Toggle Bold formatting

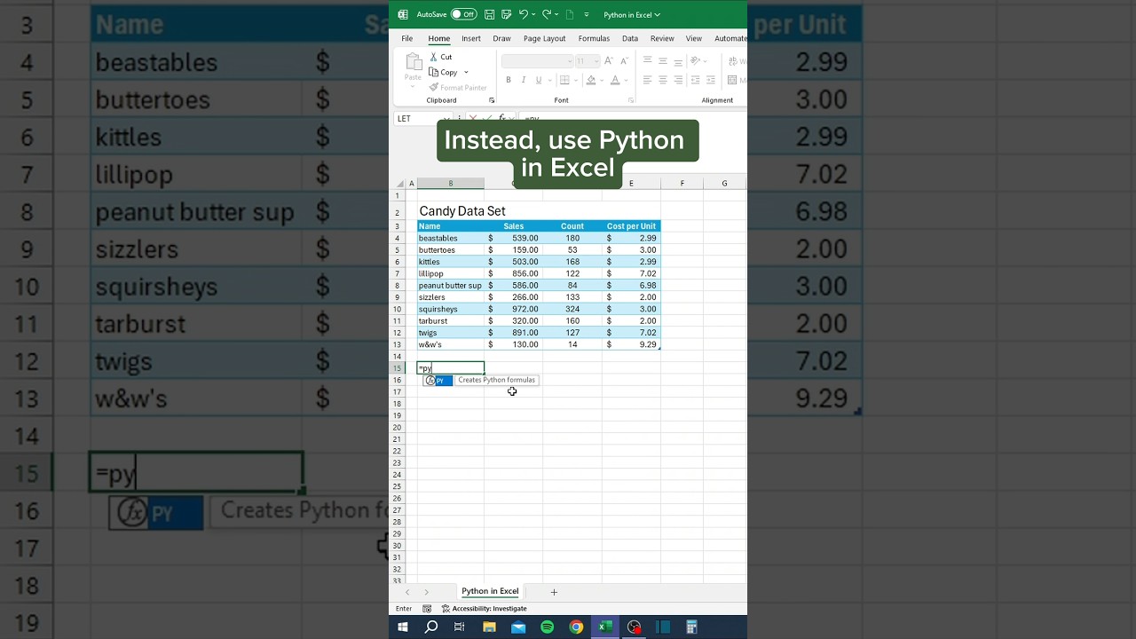point(509,80)
